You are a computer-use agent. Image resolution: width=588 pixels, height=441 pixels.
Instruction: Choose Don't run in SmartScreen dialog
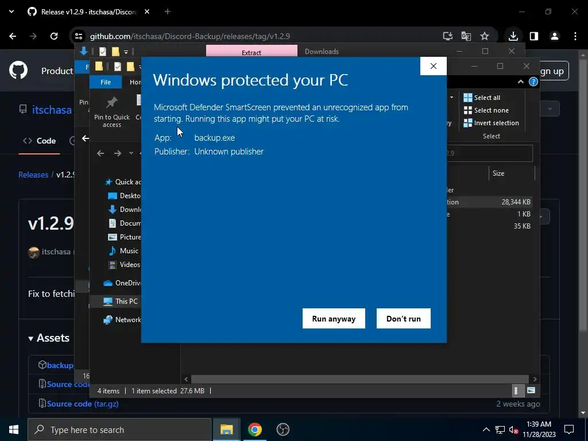tap(404, 318)
